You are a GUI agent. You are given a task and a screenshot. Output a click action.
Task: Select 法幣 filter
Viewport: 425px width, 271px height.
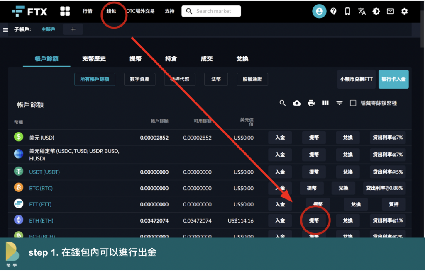216,79
